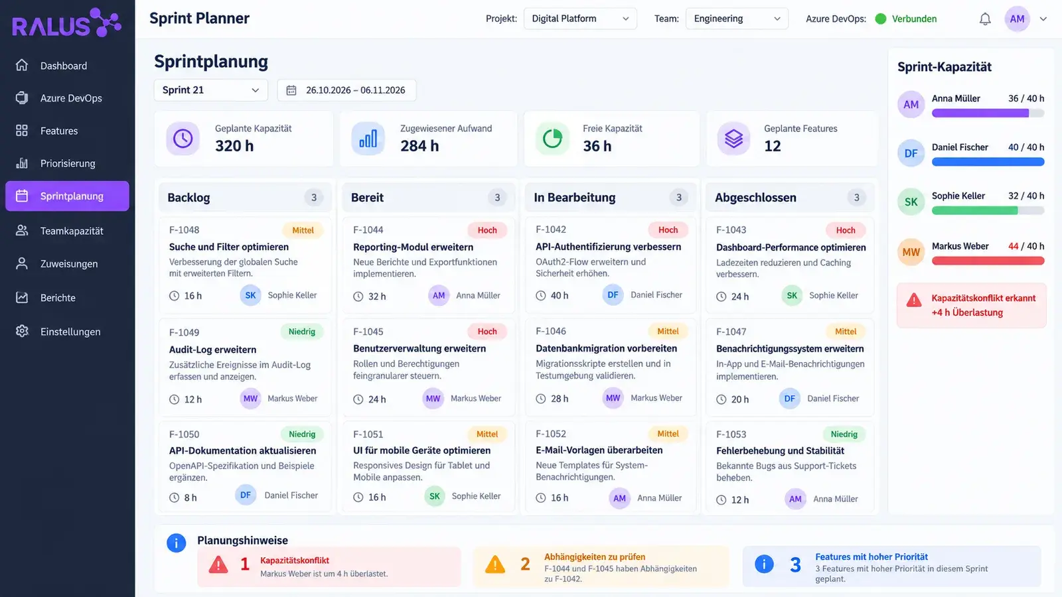
Task: Click the blue info icon beside Planungshinweise
Action: 176,543
